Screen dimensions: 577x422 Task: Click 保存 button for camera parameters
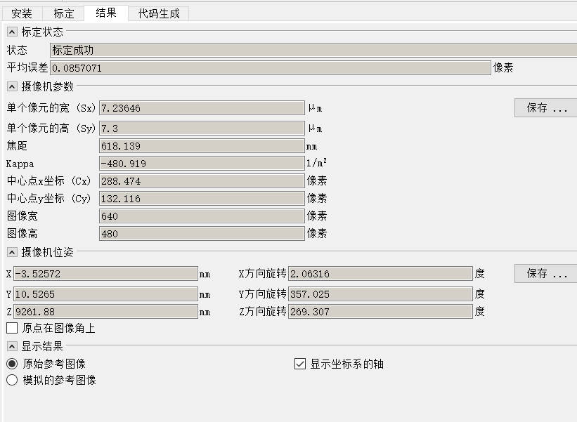click(x=546, y=108)
